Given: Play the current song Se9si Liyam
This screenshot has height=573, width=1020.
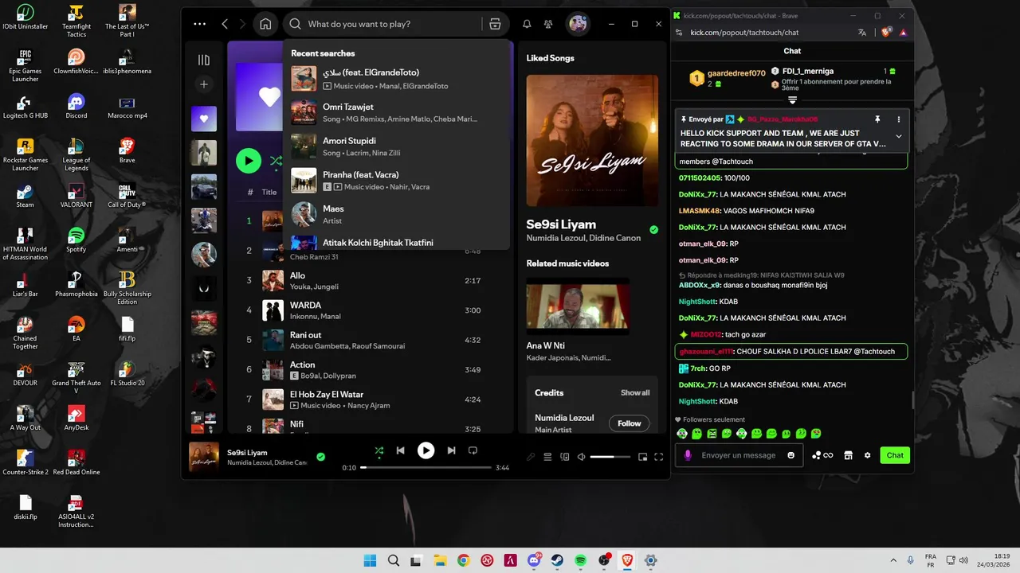Looking at the screenshot, I should [x=426, y=450].
